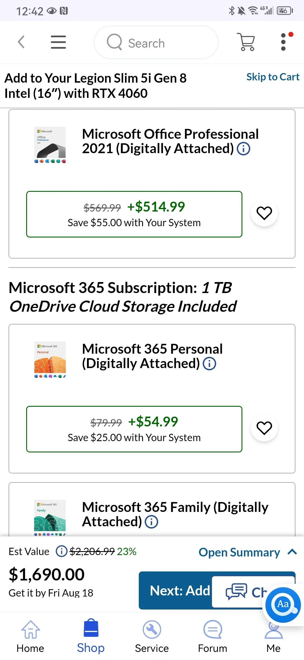Screen dimensions: 304x660
Task: Tap the back arrow icon
Action: [x=21, y=42]
